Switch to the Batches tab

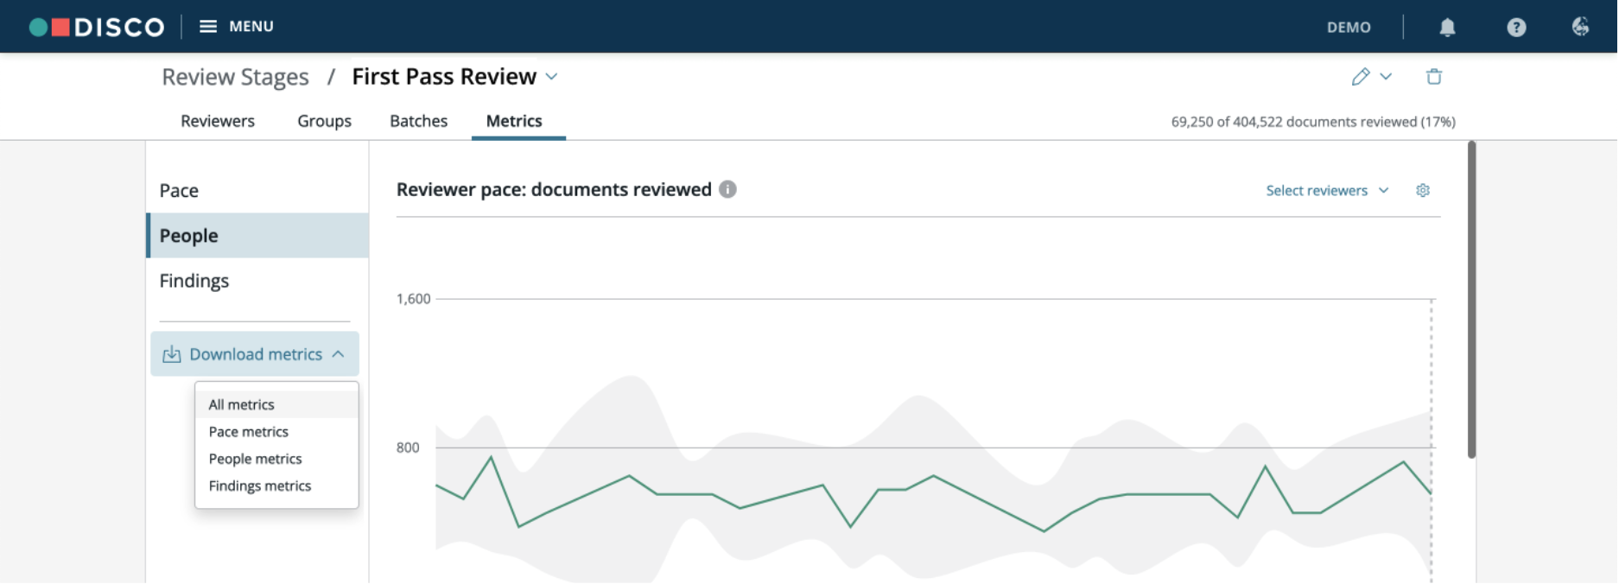[419, 121]
